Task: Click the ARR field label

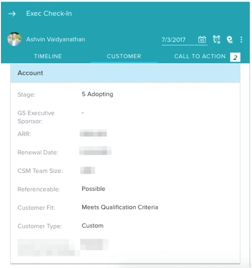Action: tap(24, 134)
